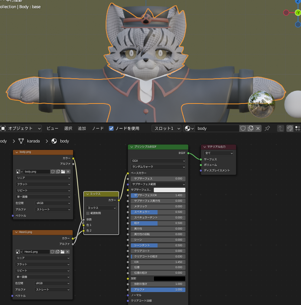Open the white サブサーフェス color swatch
The height and width of the screenshot is (305, 301).
[169, 190]
